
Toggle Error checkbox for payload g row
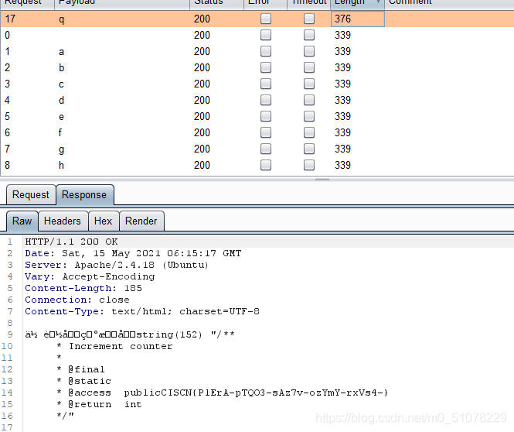[266, 149]
